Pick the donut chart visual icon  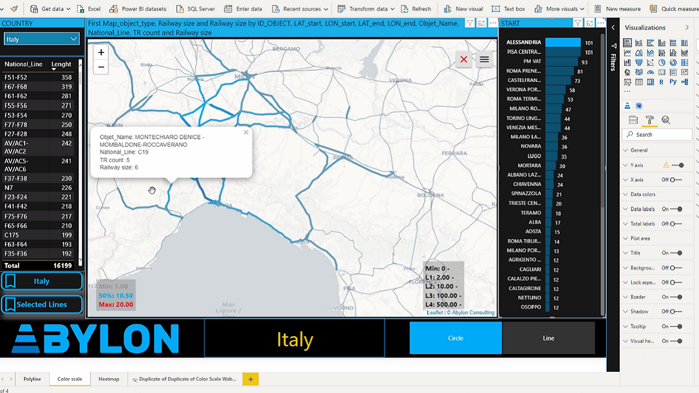[673, 63]
